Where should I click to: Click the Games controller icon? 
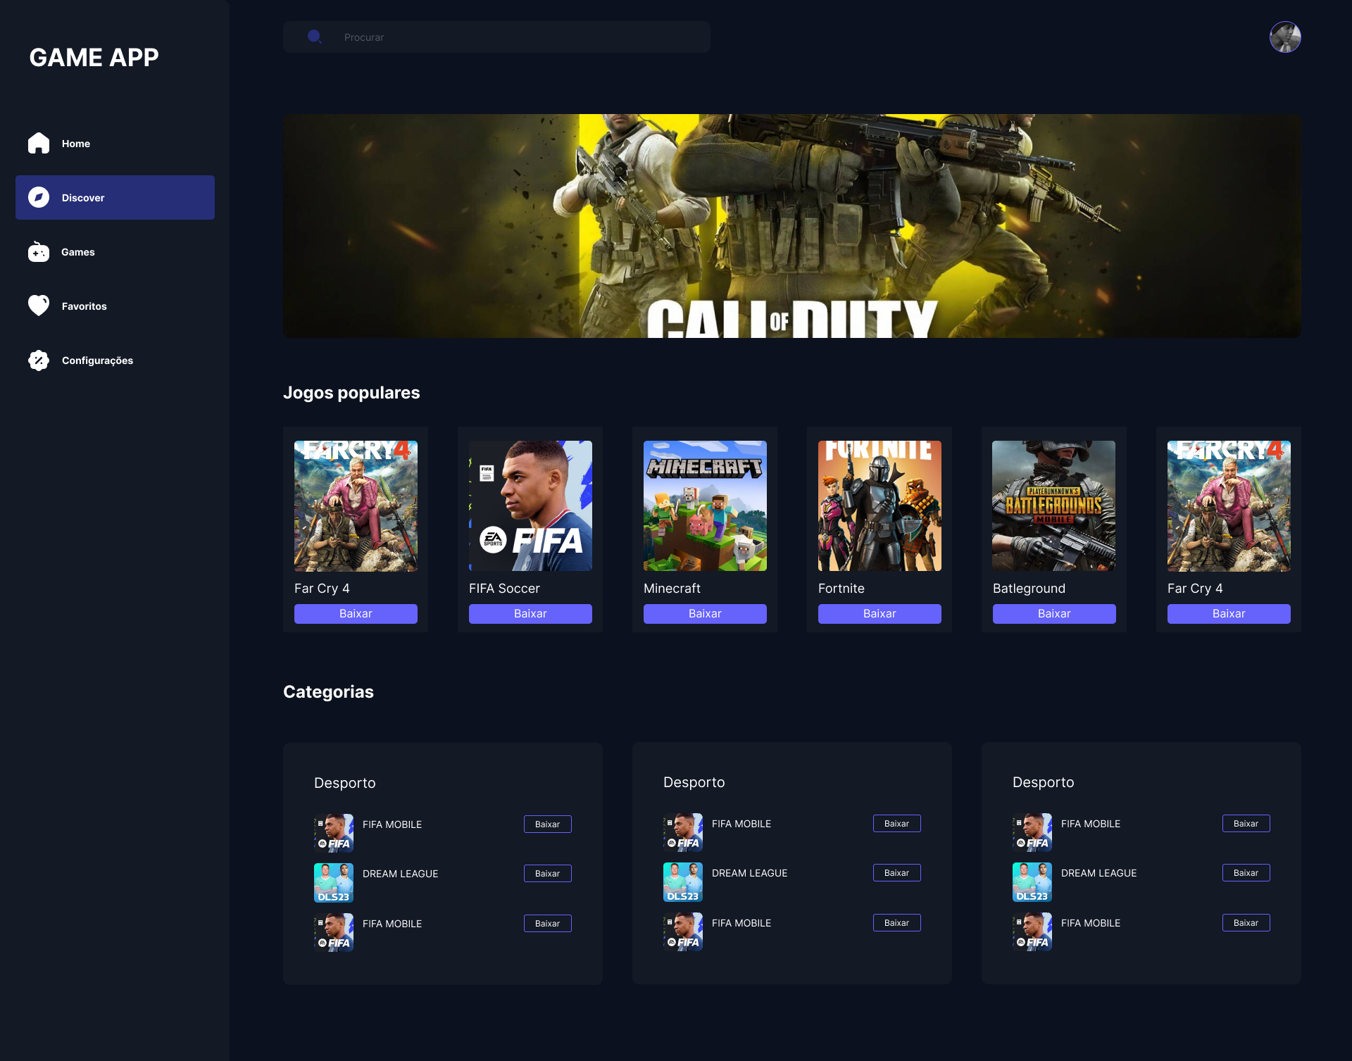39,251
